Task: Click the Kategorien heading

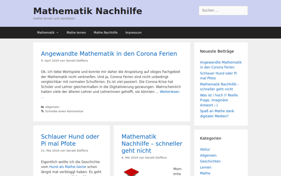Action: pyautogui.click(x=211, y=138)
